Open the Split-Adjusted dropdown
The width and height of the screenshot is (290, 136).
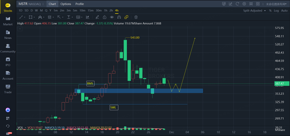click(254, 11)
